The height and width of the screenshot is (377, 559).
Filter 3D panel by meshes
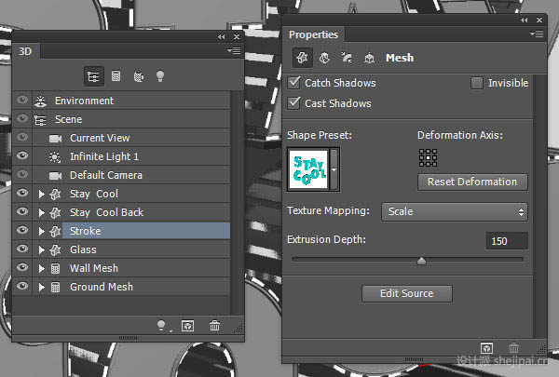(116, 76)
